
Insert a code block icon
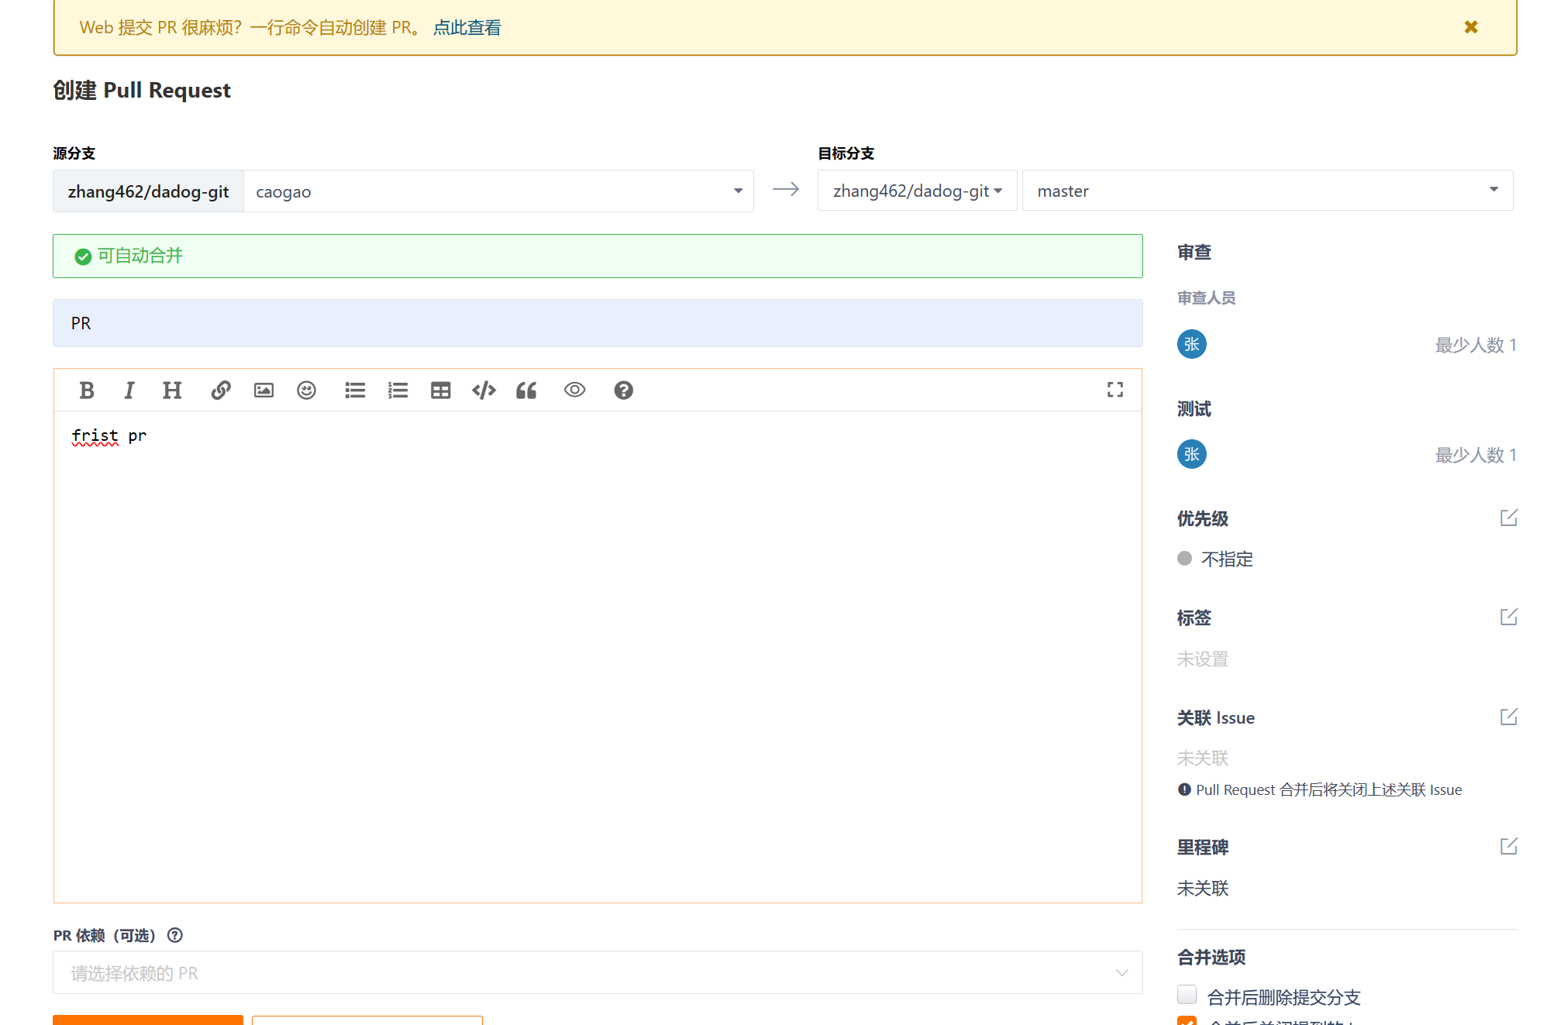[484, 390]
